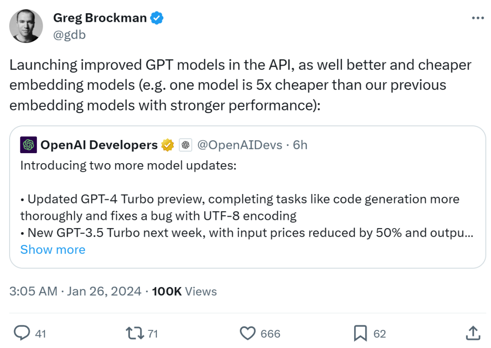
Task: Click the quoted tweet's 6h timestamp
Action: 300,145
